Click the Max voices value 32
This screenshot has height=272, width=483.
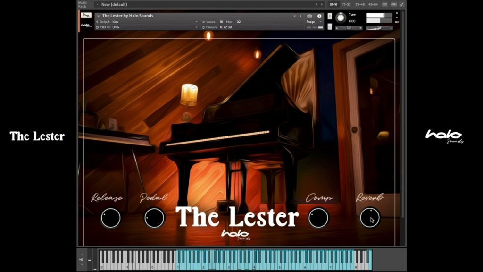239,22
